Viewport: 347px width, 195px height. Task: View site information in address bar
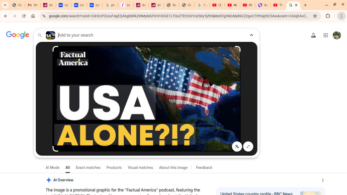pos(44,16)
